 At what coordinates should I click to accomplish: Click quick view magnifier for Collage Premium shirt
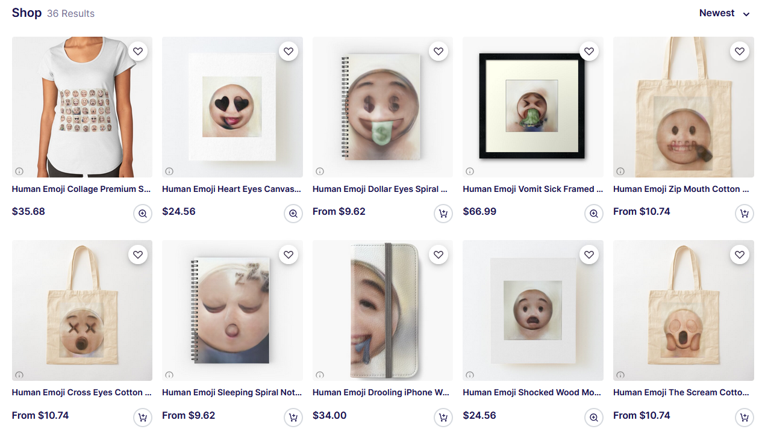[x=143, y=214]
